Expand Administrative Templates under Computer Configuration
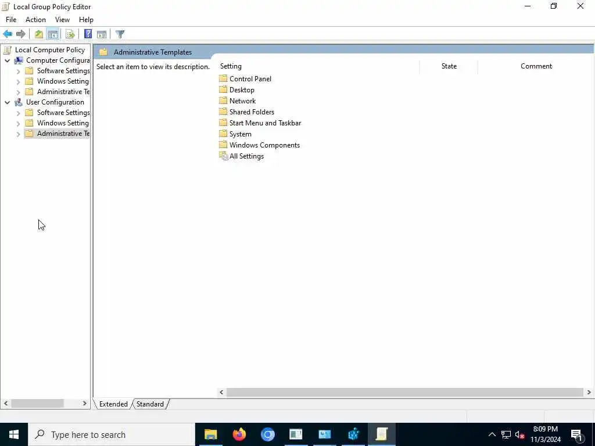Image resolution: width=595 pixels, height=446 pixels. (x=18, y=92)
